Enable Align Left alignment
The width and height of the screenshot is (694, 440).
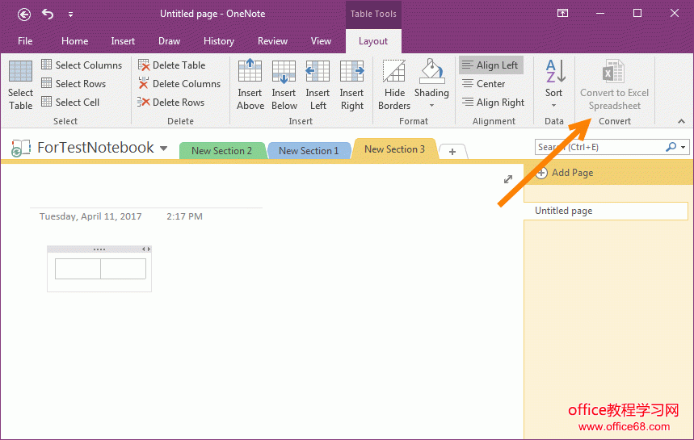click(x=490, y=65)
